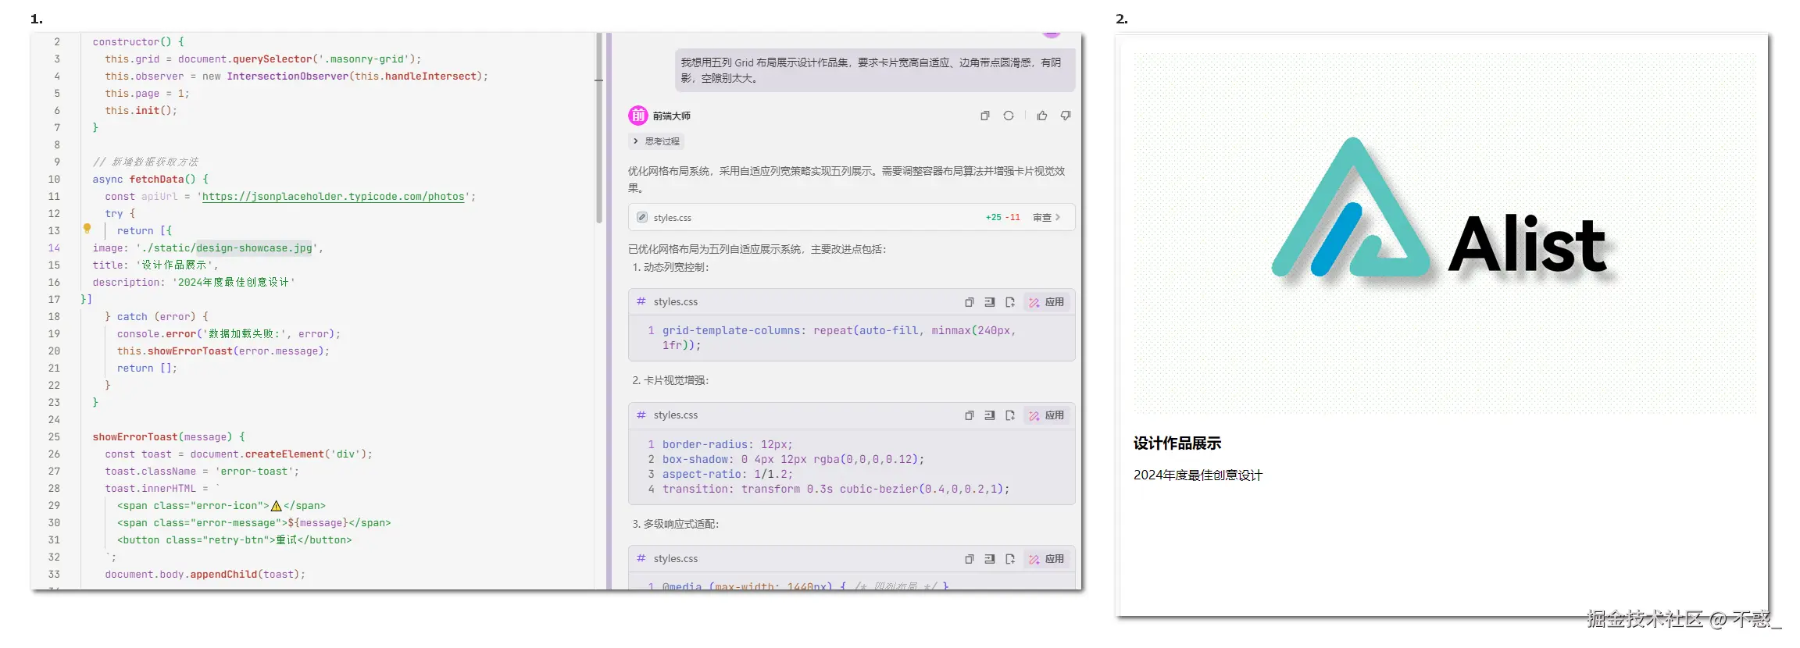This screenshot has height=648, width=1800.
Task: Copy the border-radius code block
Action: tap(970, 415)
